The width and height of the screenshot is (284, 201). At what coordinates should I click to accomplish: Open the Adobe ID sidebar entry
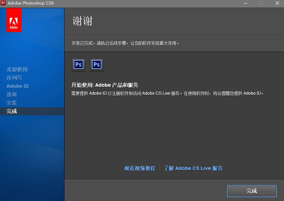pos(17,86)
